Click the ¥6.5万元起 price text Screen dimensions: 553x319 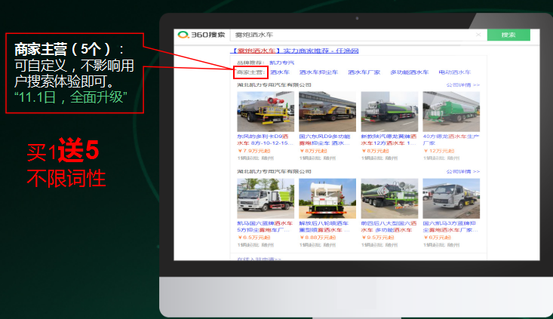coord(254,238)
